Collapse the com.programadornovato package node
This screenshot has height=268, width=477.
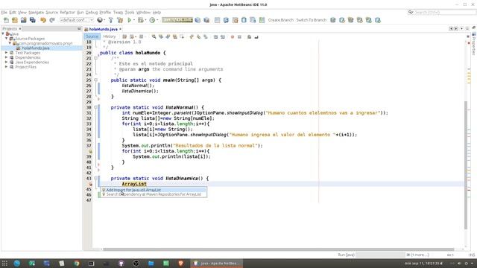(10, 43)
